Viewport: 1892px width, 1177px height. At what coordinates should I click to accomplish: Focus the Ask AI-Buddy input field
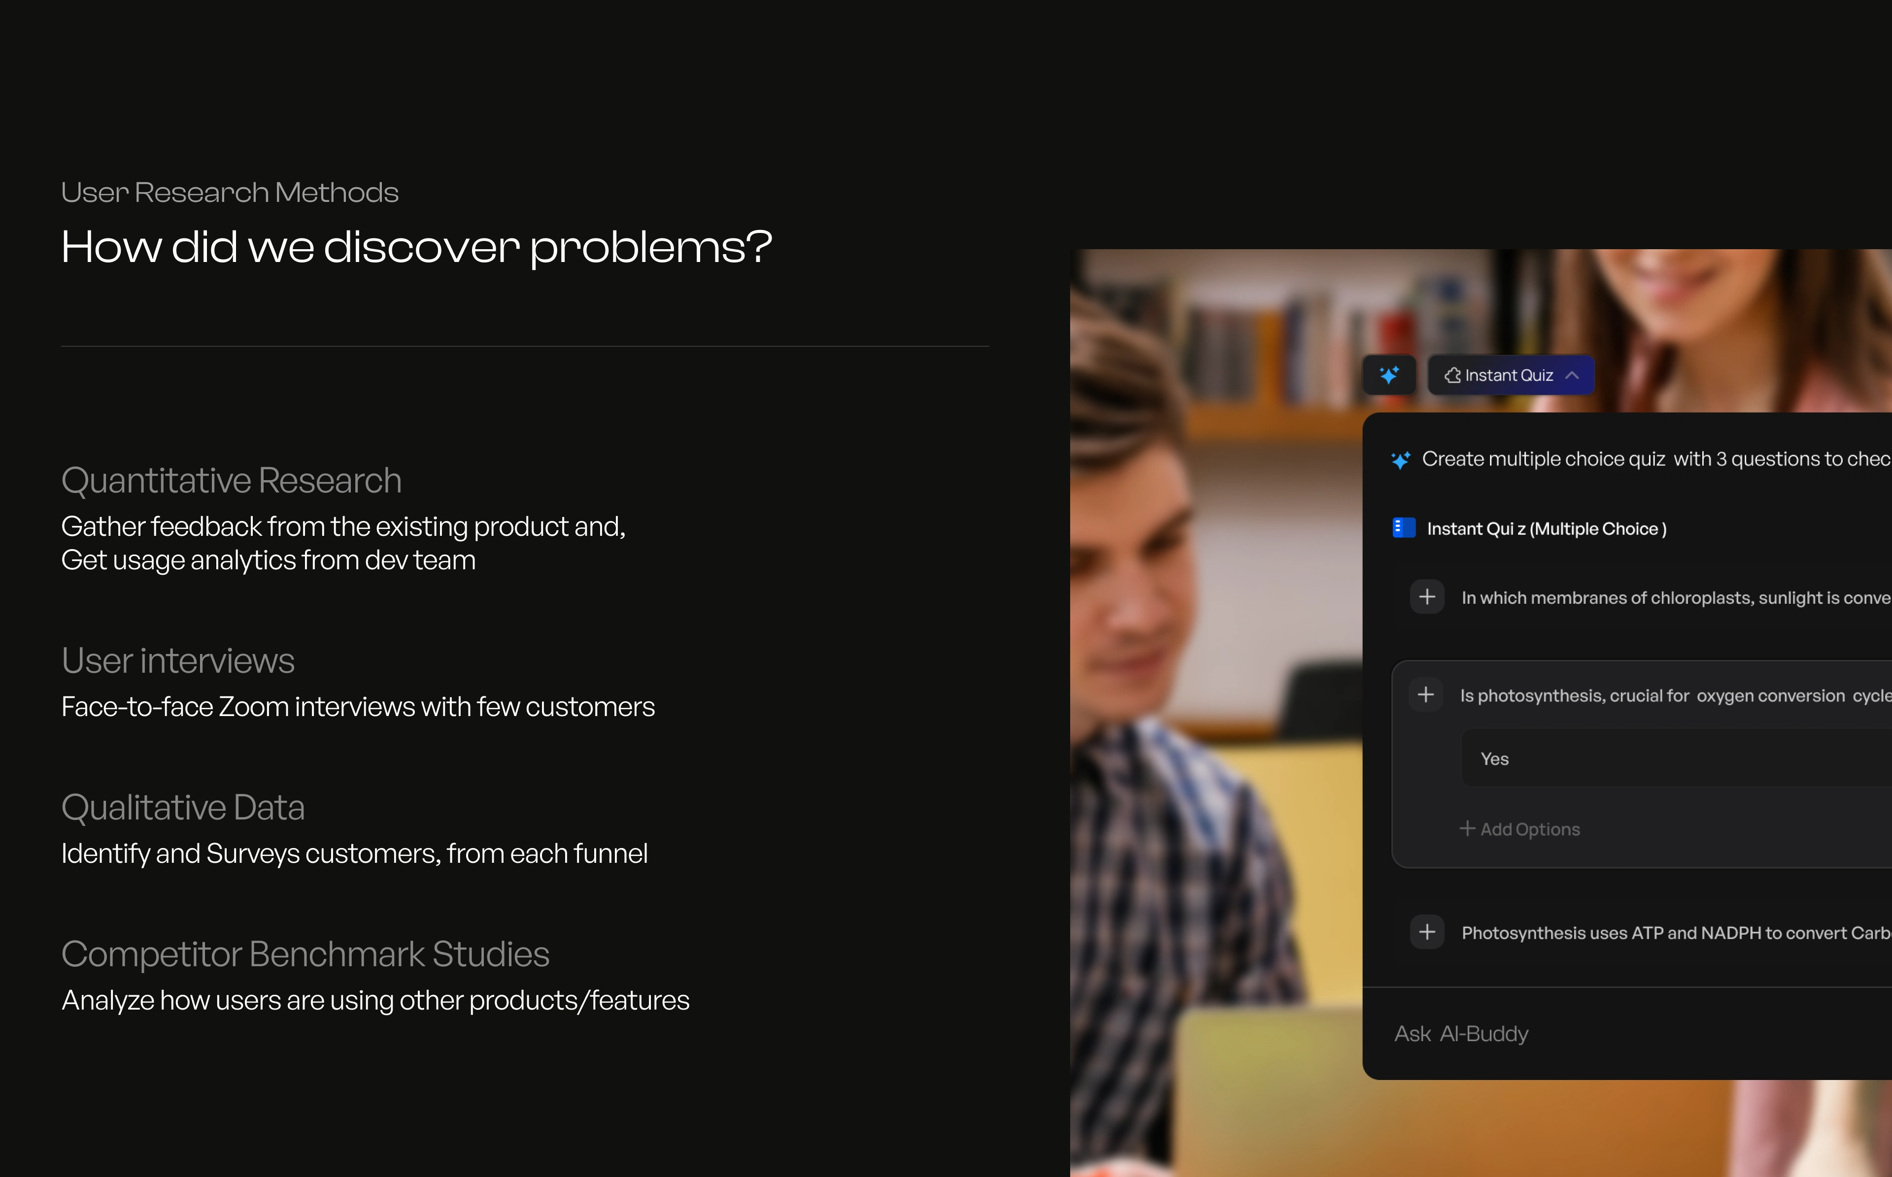coord(1627,1034)
